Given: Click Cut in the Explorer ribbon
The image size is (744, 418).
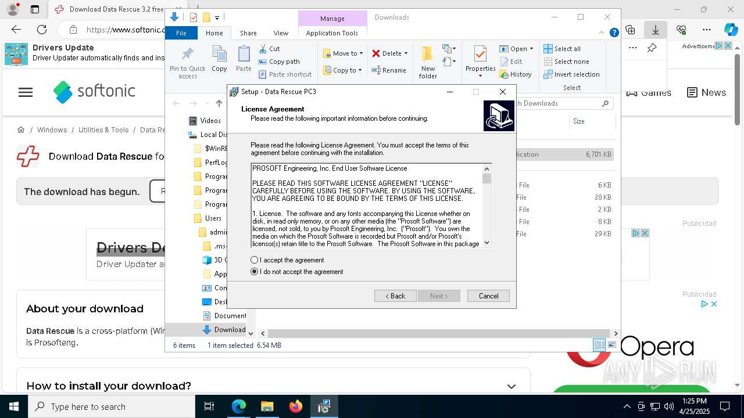Looking at the screenshot, I should (270, 49).
